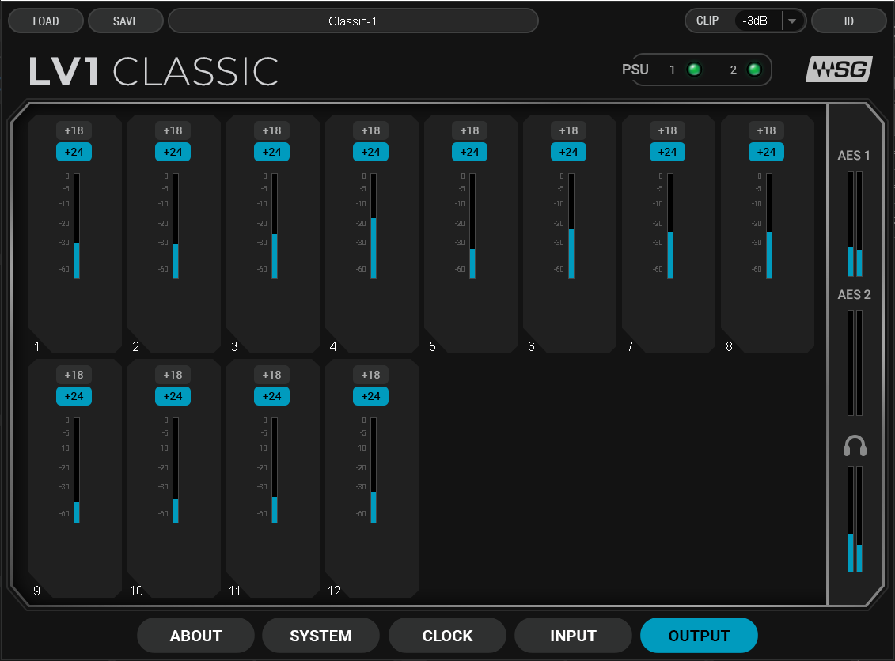Click the WSG logo icon
The image size is (895, 661).
(x=839, y=70)
